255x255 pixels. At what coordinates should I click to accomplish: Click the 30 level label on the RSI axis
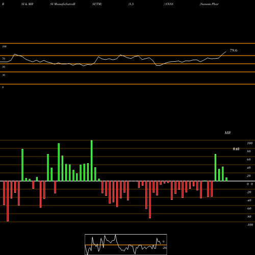(x=4, y=75)
